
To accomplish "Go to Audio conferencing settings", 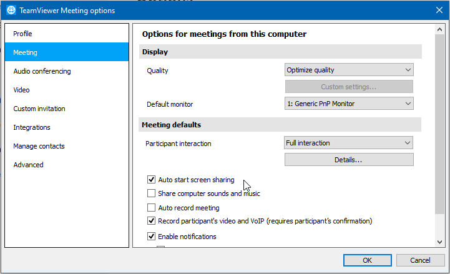I will coord(67,71).
